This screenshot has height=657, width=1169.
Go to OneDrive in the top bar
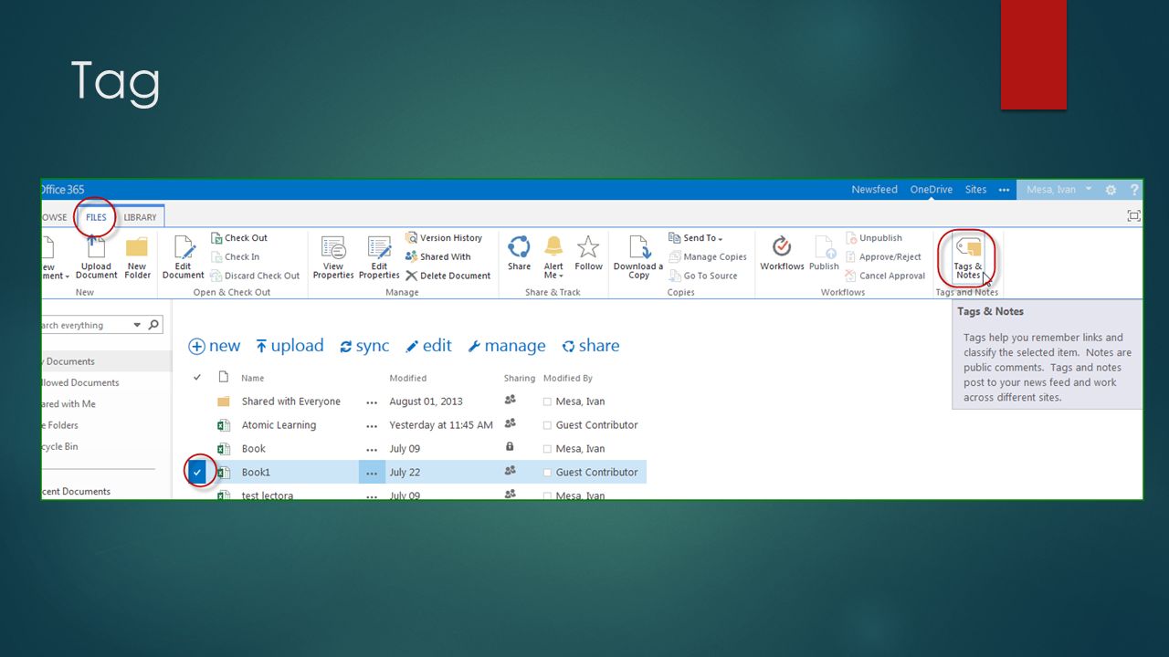(x=931, y=190)
